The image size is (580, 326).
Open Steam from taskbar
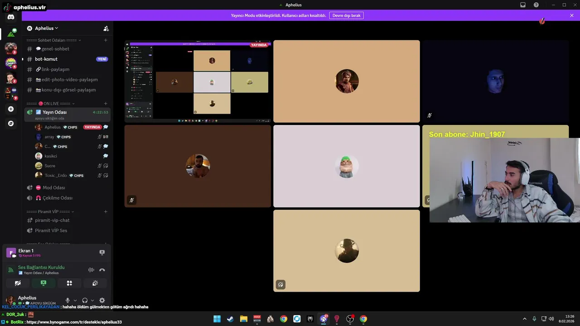[x=230, y=319]
